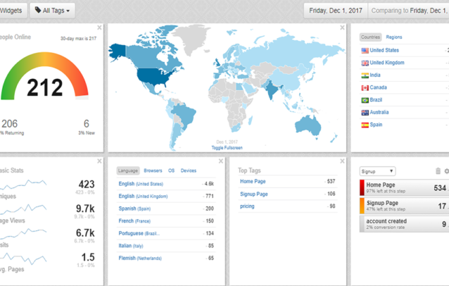The image size is (449, 286).
Task: Click the Spain flag icon
Action: tap(365, 125)
